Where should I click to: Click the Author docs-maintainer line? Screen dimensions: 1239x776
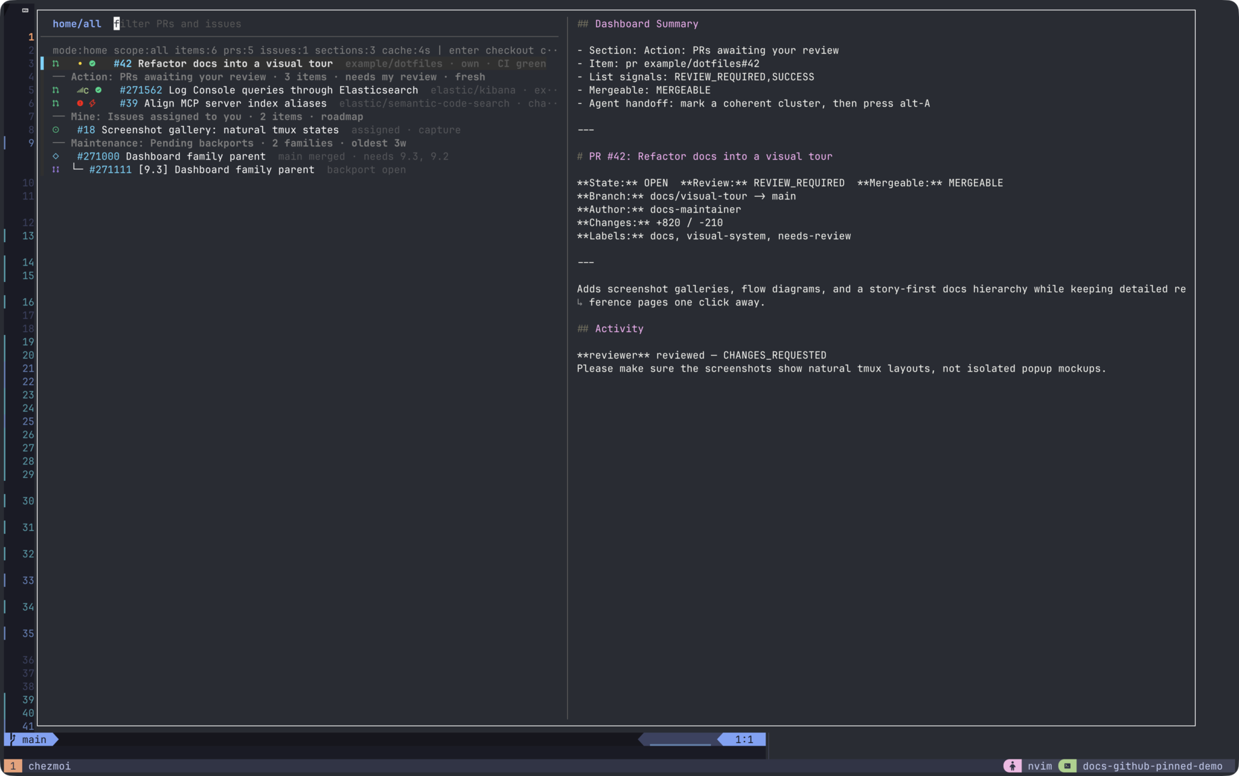pos(659,210)
